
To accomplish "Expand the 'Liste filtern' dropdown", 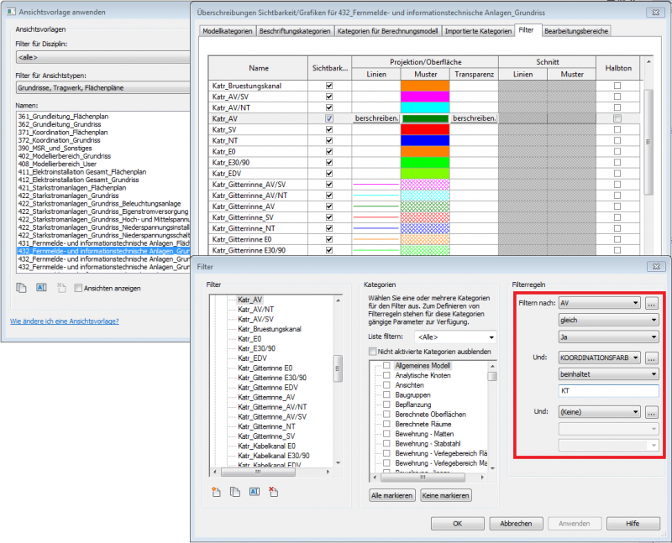I will [456, 337].
